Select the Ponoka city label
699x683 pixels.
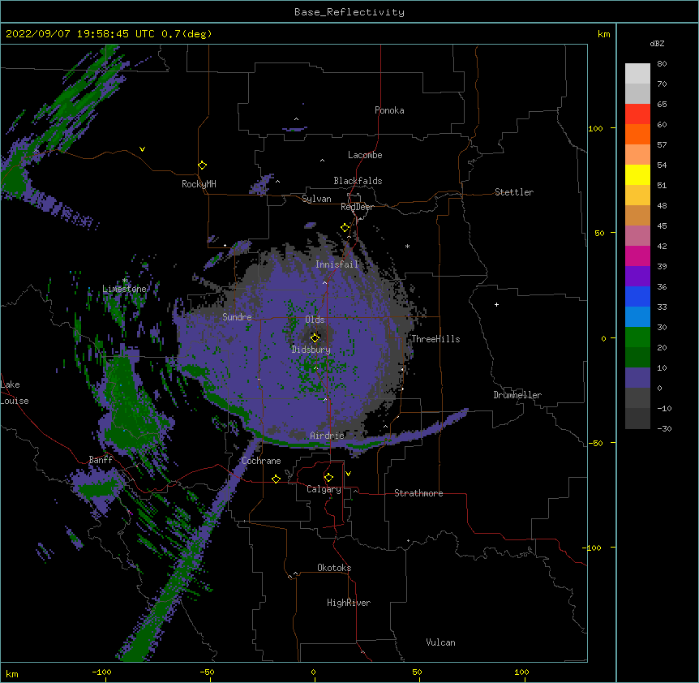click(x=389, y=110)
